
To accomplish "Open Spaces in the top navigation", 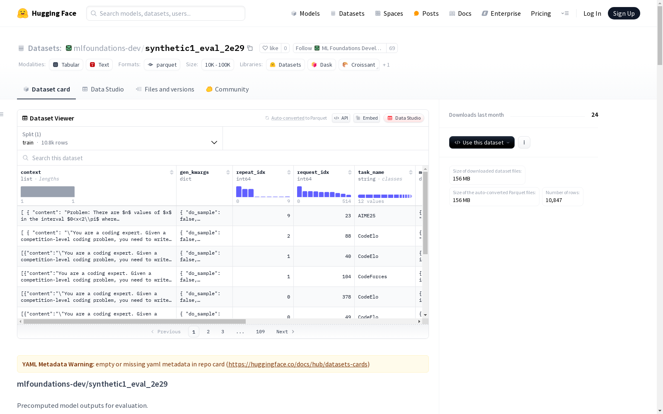I will click(389, 13).
